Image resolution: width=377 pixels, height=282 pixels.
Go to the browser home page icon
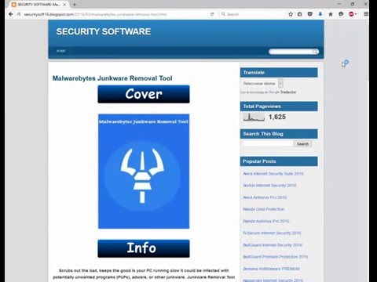331,14
